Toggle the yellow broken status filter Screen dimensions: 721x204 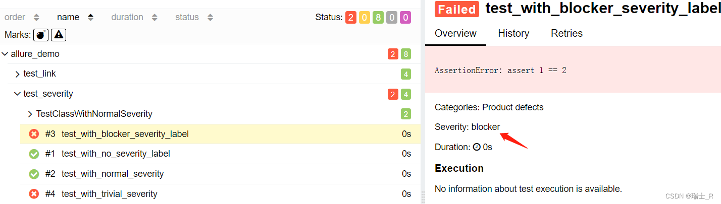[364, 18]
